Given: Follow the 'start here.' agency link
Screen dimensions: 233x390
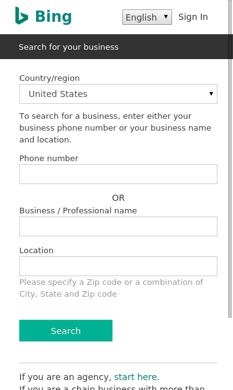Looking at the screenshot, I should coord(137,377).
